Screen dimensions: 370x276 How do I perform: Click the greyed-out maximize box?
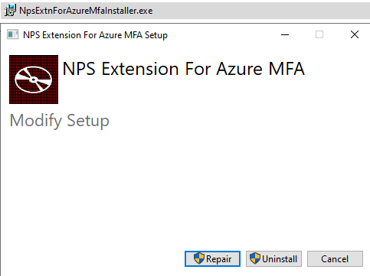(x=319, y=34)
